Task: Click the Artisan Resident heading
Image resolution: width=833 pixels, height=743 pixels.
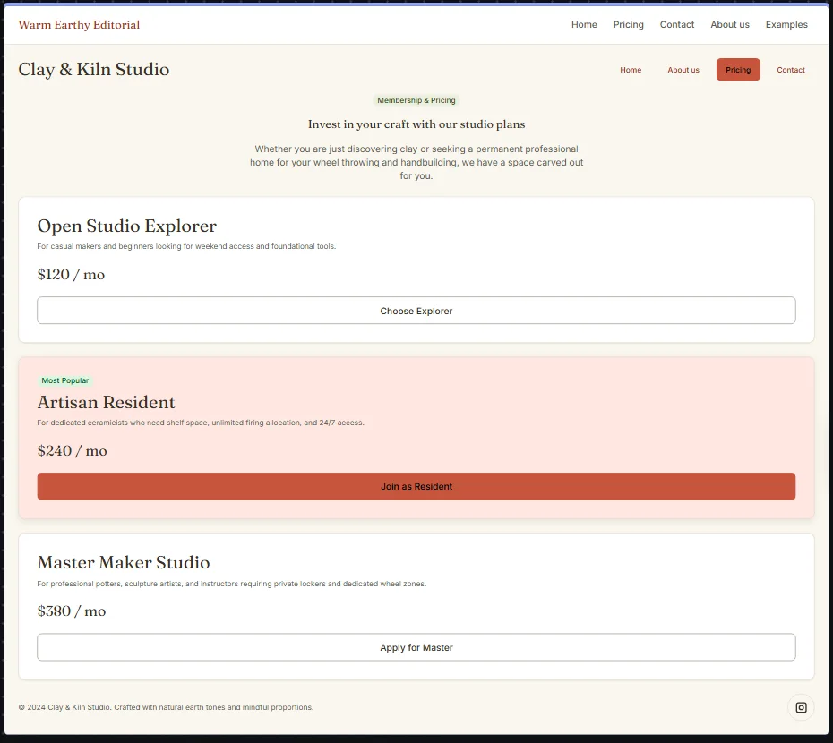Action: point(106,402)
